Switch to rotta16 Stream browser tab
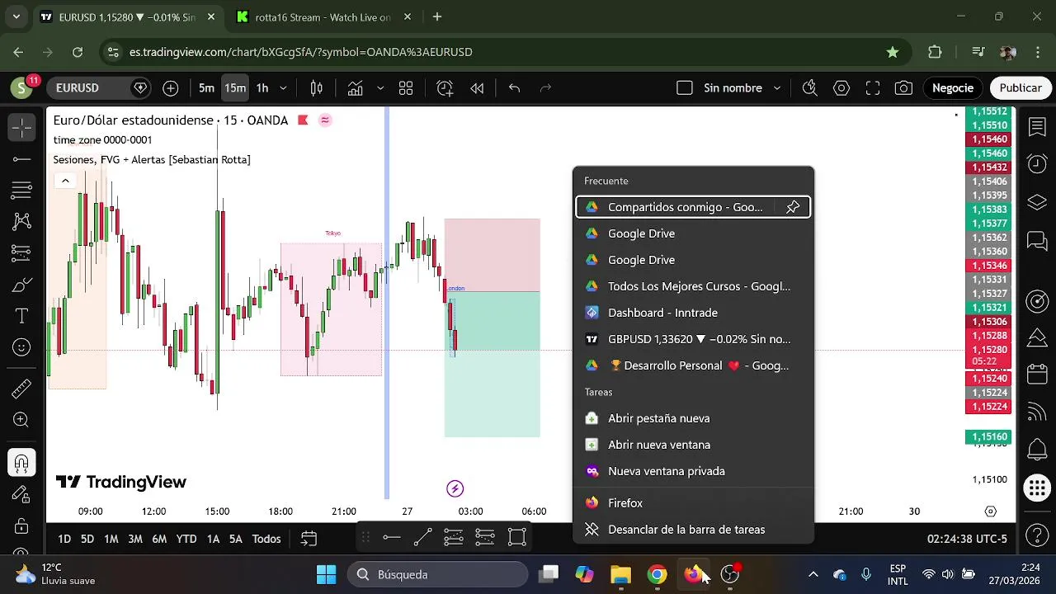Image resolution: width=1056 pixels, height=594 pixels. pos(324,17)
